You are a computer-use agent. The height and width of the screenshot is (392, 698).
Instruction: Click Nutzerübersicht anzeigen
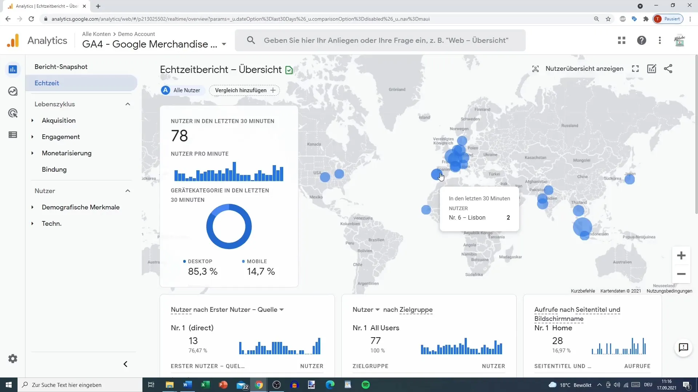pyautogui.click(x=578, y=69)
